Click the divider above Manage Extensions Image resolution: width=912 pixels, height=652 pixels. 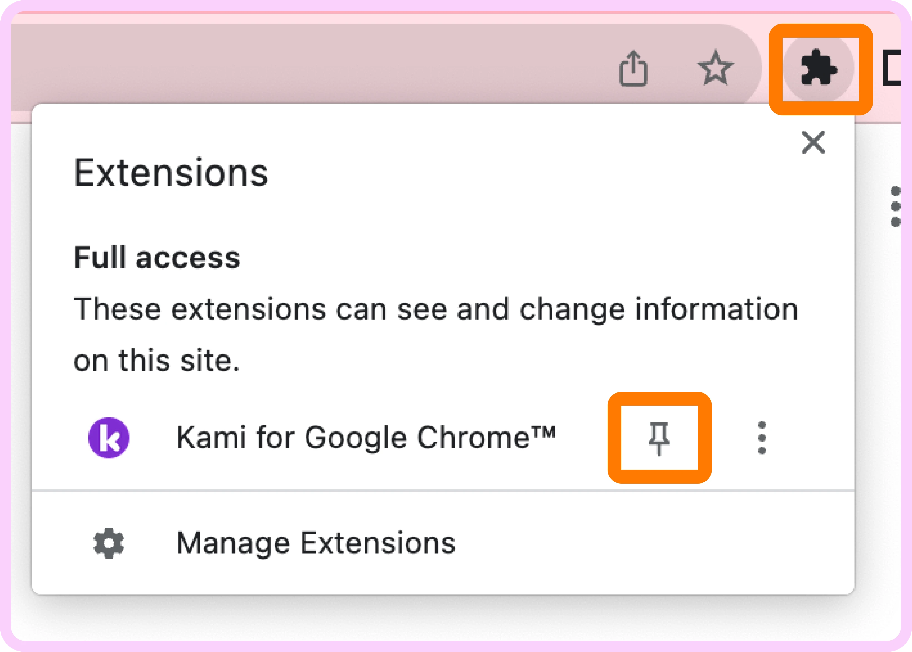(x=442, y=490)
